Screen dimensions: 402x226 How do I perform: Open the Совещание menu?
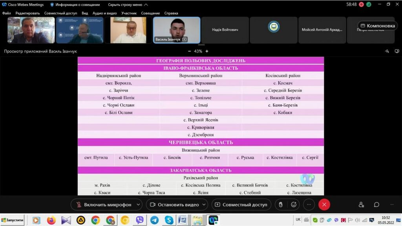pyautogui.click(x=151, y=13)
